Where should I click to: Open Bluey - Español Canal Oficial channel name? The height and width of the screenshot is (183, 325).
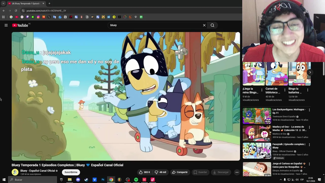pyautogui.click(x=38, y=171)
